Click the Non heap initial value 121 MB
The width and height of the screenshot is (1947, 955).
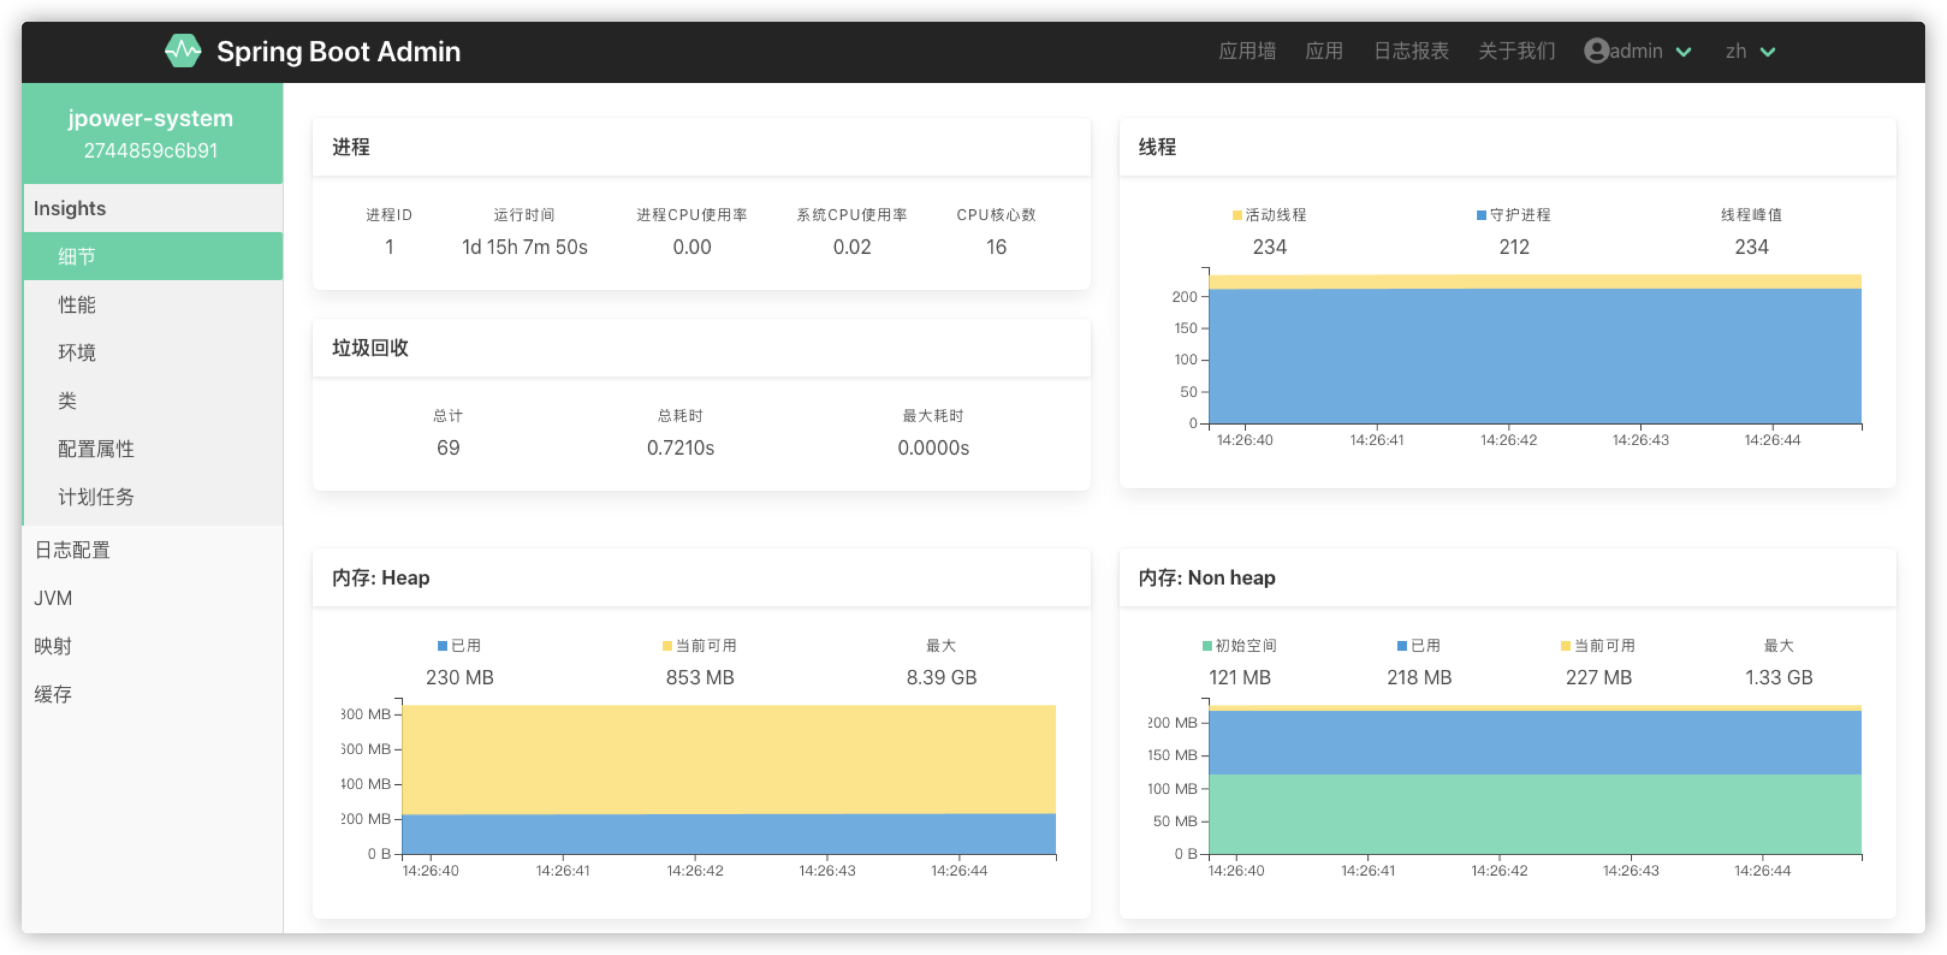pyautogui.click(x=1239, y=678)
